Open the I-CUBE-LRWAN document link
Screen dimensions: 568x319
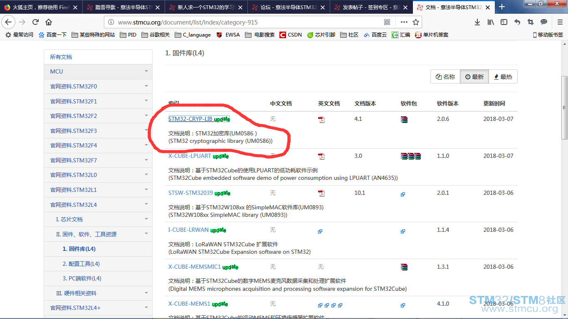click(188, 230)
